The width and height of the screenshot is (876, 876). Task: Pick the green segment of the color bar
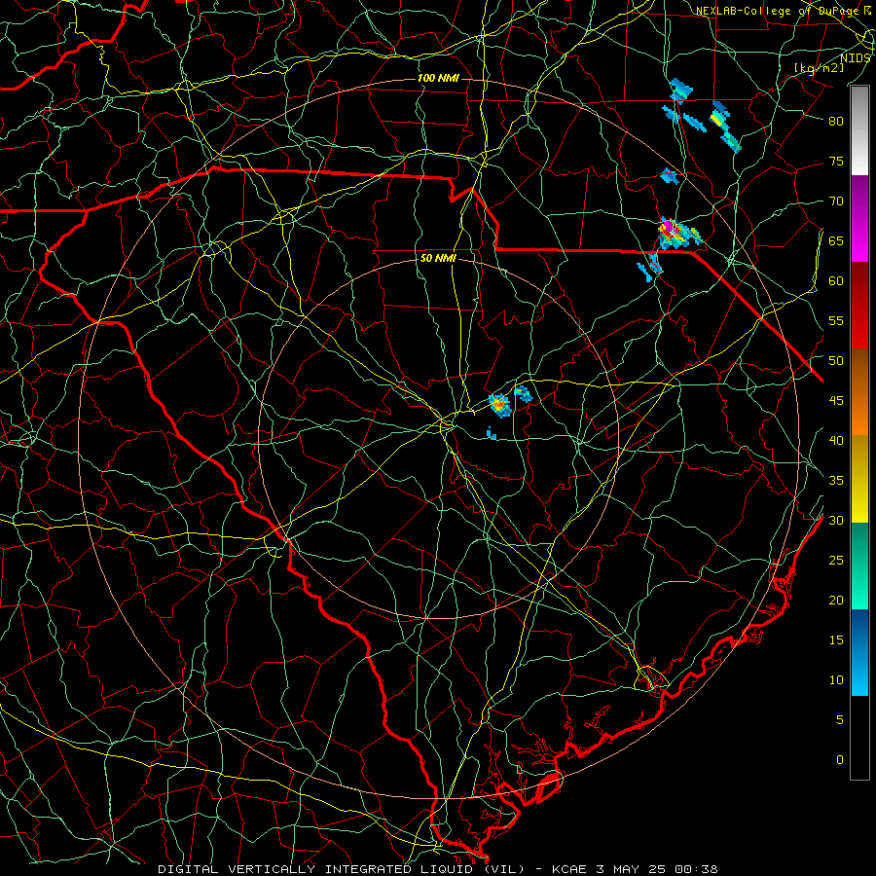click(859, 566)
